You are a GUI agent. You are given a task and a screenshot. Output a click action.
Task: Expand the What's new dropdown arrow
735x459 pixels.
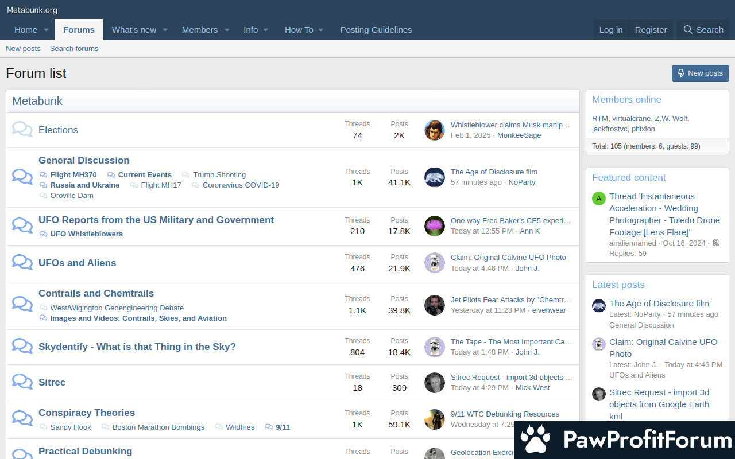tap(165, 30)
